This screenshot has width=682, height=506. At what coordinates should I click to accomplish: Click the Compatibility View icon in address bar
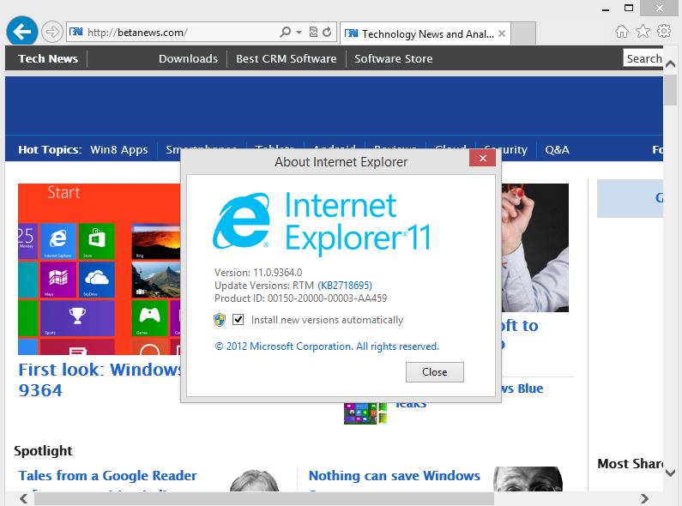point(313,33)
